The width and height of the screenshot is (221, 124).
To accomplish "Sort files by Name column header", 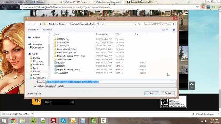I will tap(56, 34).
